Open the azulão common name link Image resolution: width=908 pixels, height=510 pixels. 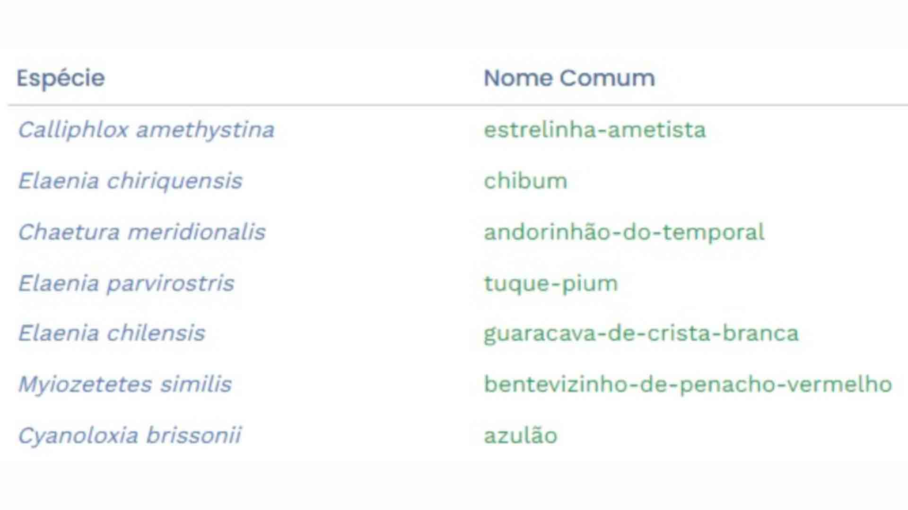point(520,435)
